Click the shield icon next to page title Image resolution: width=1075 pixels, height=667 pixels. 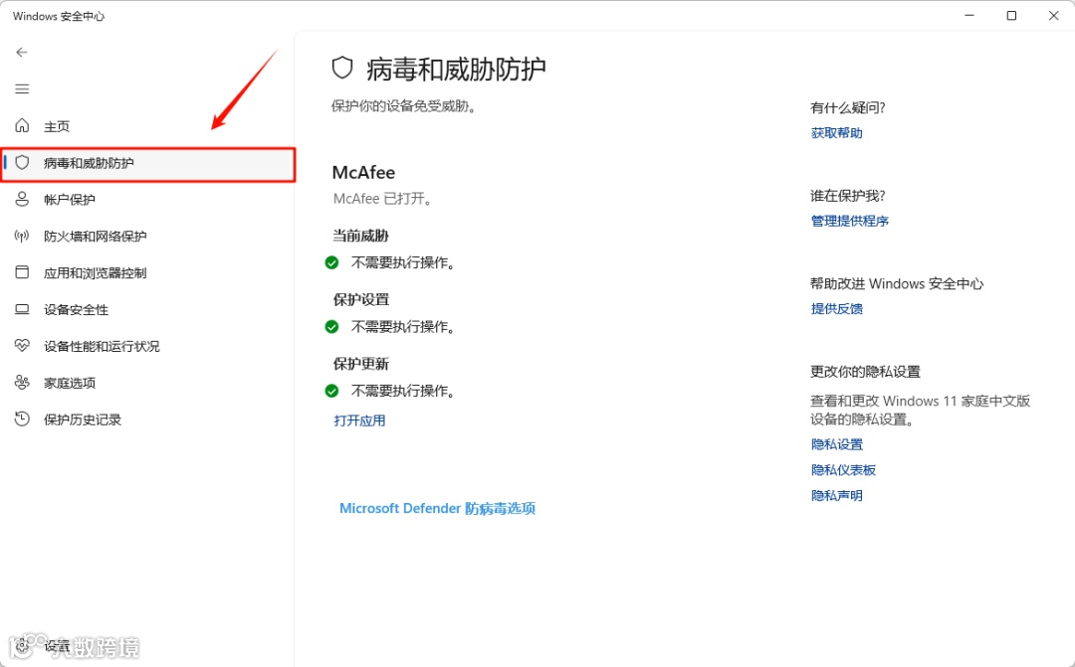tap(342, 69)
